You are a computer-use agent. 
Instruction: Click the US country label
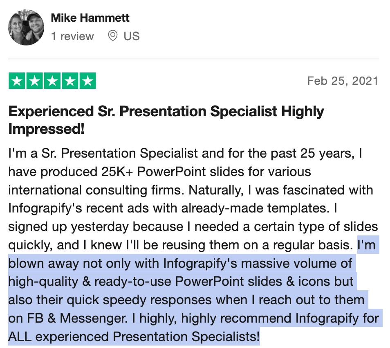132,36
